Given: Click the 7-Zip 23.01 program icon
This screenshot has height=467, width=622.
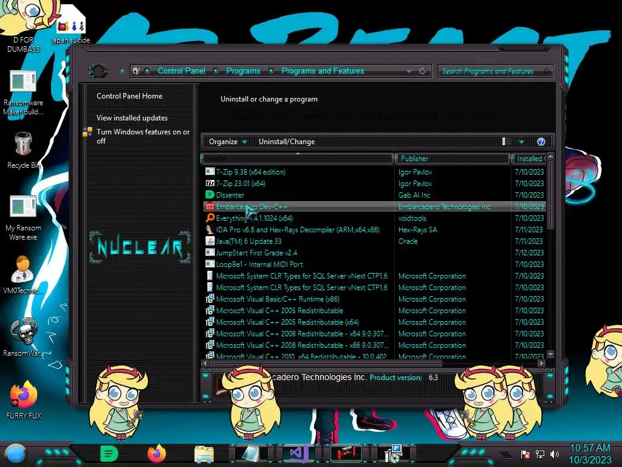Looking at the screenshot, I should 210,184.
